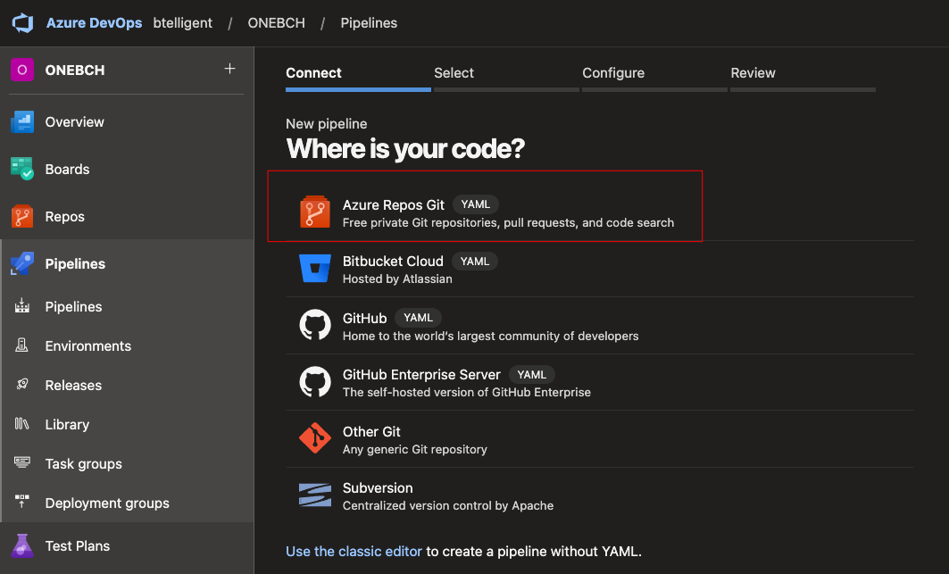The height and width of the screenshot is (574, 949).
Task: Choose the Bitbucket Cloud bucket icon
Action: 315,270
